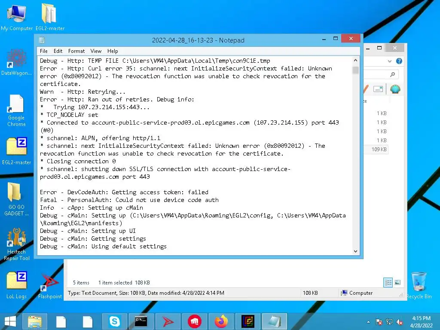Open the colorful maze taskbar icon
Image resolution: width=440 pixels, height=330 pixels.
tap(248, 321)
